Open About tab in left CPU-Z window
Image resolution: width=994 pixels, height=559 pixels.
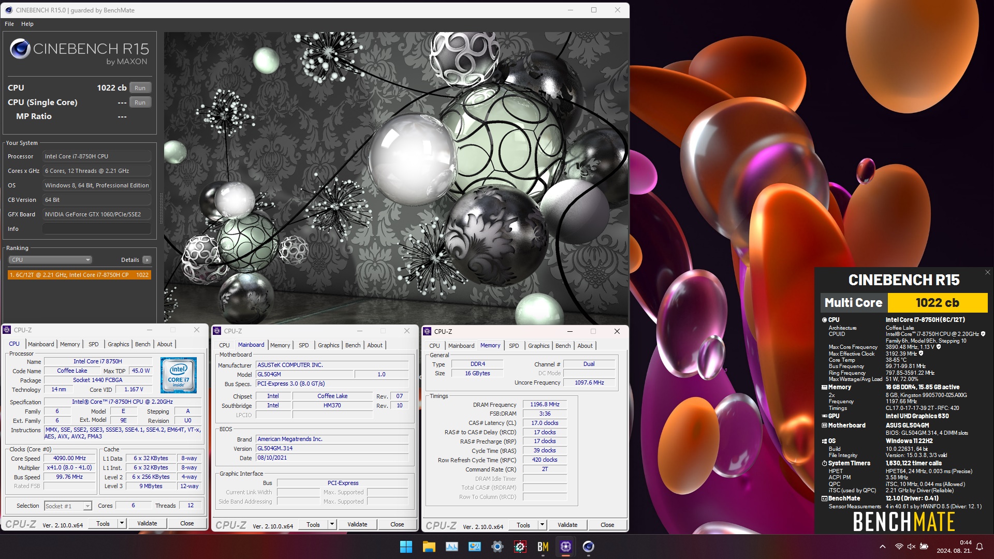point(165,344)
